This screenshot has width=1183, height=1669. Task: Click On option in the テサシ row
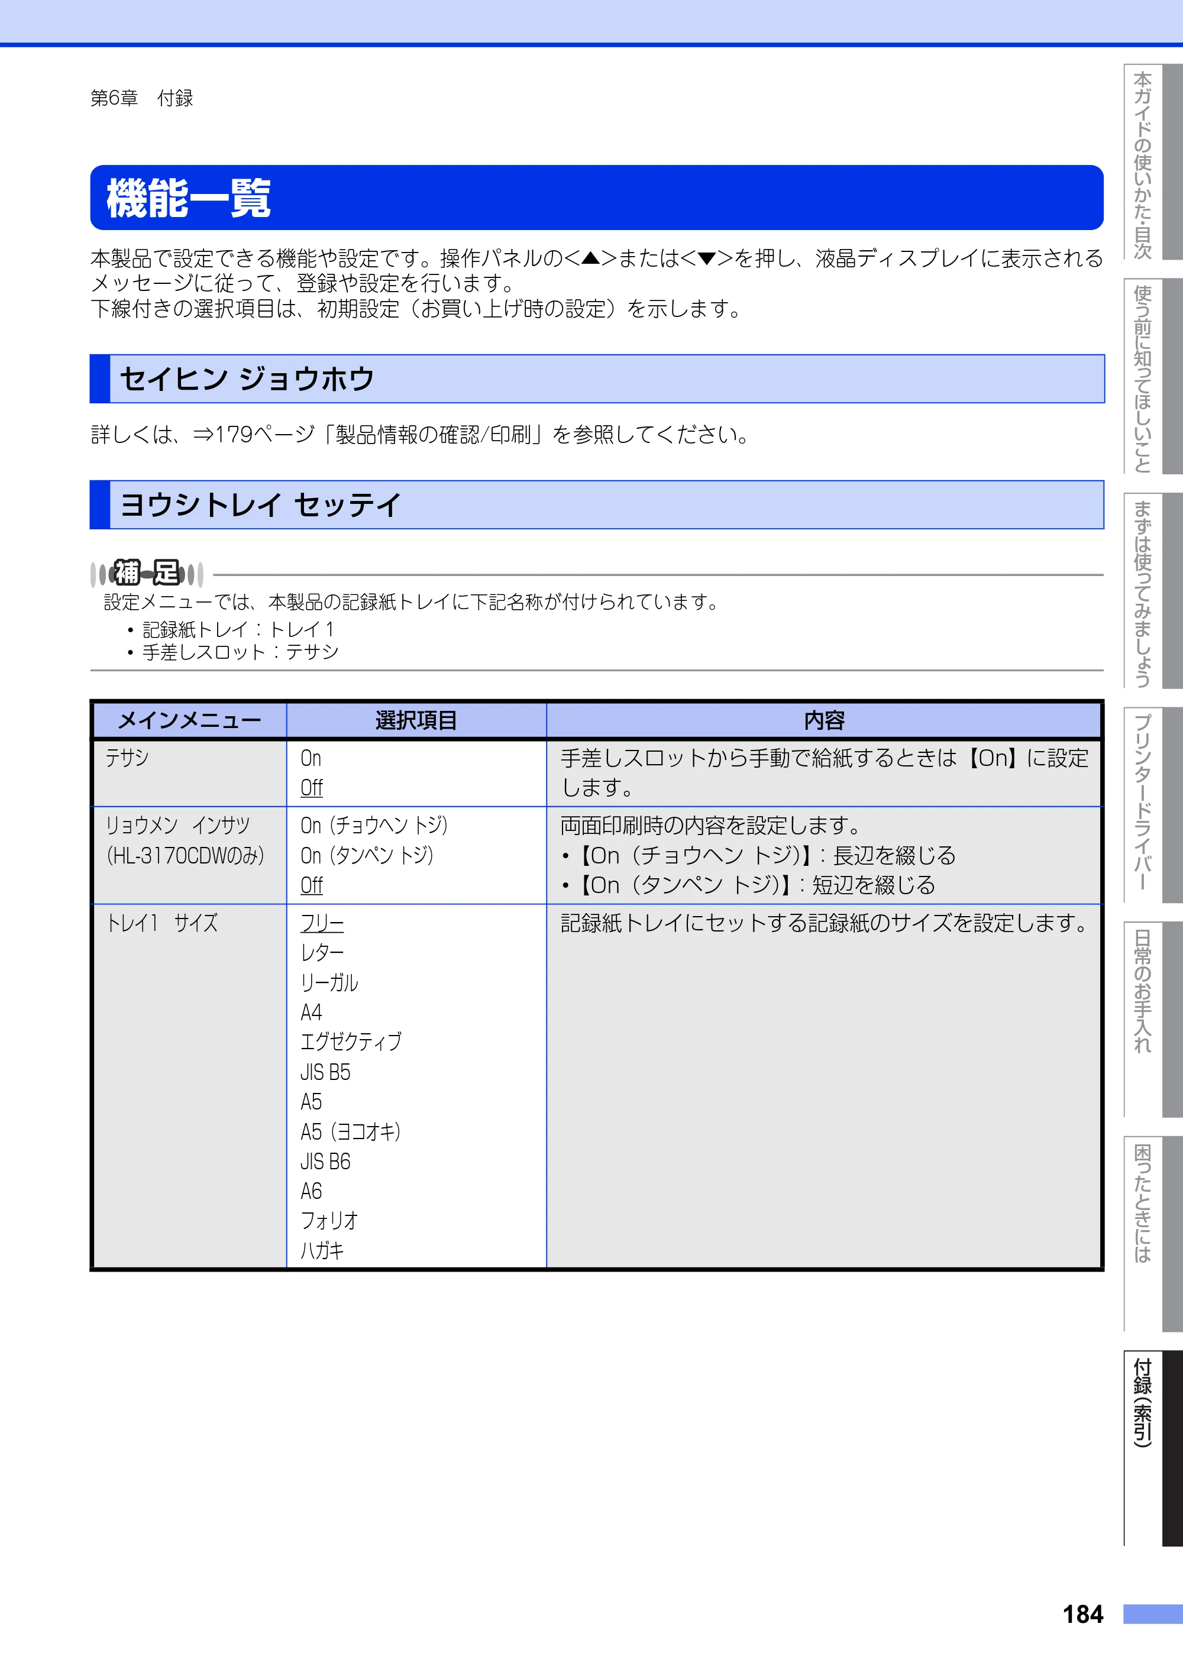tap(311, 758)
